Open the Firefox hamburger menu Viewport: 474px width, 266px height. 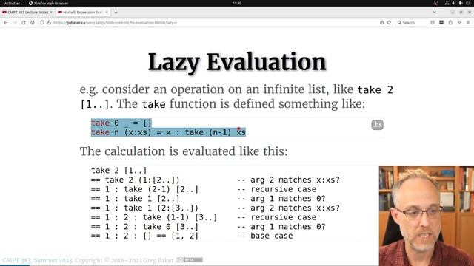[468, 23]
